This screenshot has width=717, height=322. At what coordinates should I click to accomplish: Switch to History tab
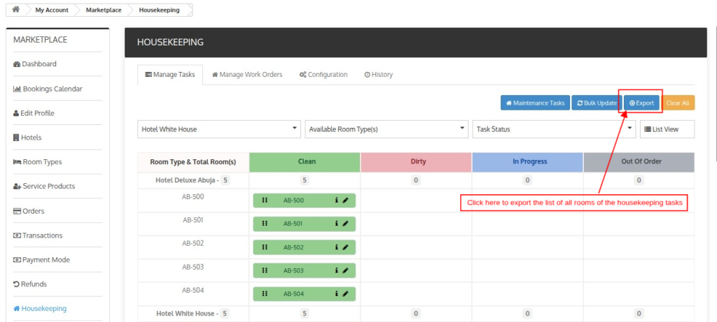(379, 74)
